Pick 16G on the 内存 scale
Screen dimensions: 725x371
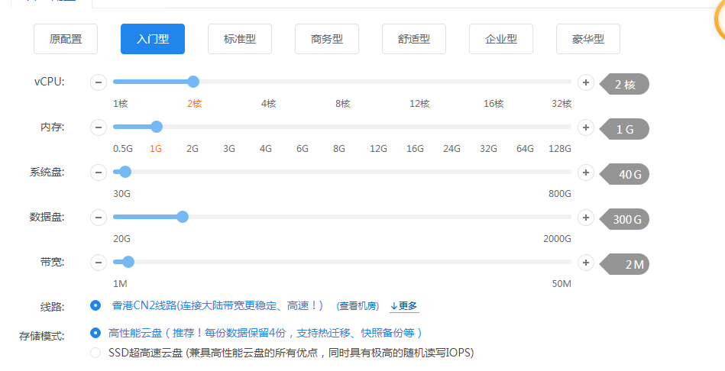pos(415,127)
